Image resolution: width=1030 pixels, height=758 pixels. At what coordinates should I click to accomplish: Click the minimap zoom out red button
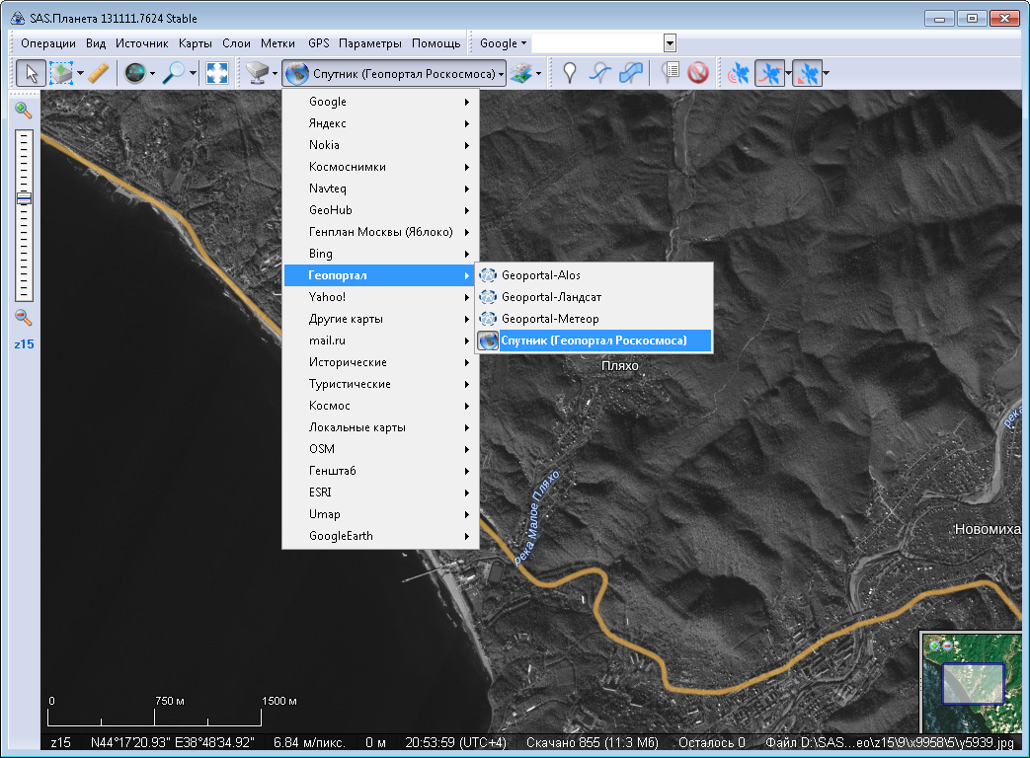(x=947, y=645)
